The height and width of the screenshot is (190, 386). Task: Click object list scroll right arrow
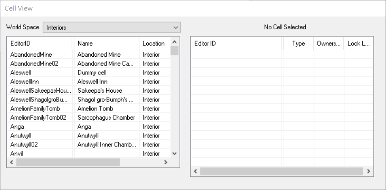[x=369, y=171]
